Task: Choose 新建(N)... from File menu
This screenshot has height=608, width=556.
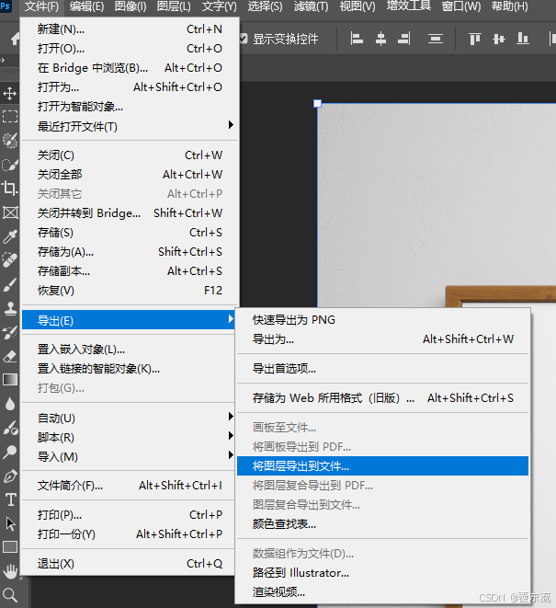Action: click(129, 29)
